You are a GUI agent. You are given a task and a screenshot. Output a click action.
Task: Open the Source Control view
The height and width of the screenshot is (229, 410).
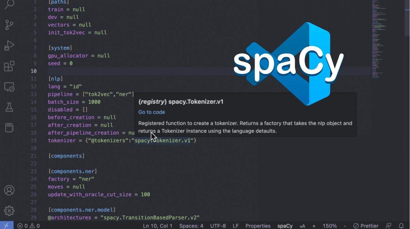tap(9, 25)
